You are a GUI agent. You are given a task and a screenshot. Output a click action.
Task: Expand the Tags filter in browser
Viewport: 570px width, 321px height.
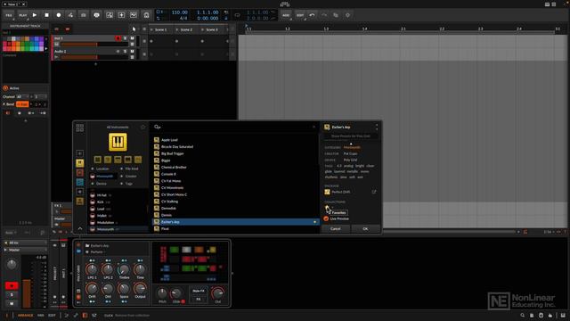point(126,184)
